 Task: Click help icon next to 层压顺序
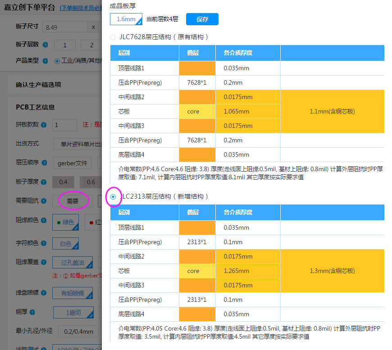point(45,162)
